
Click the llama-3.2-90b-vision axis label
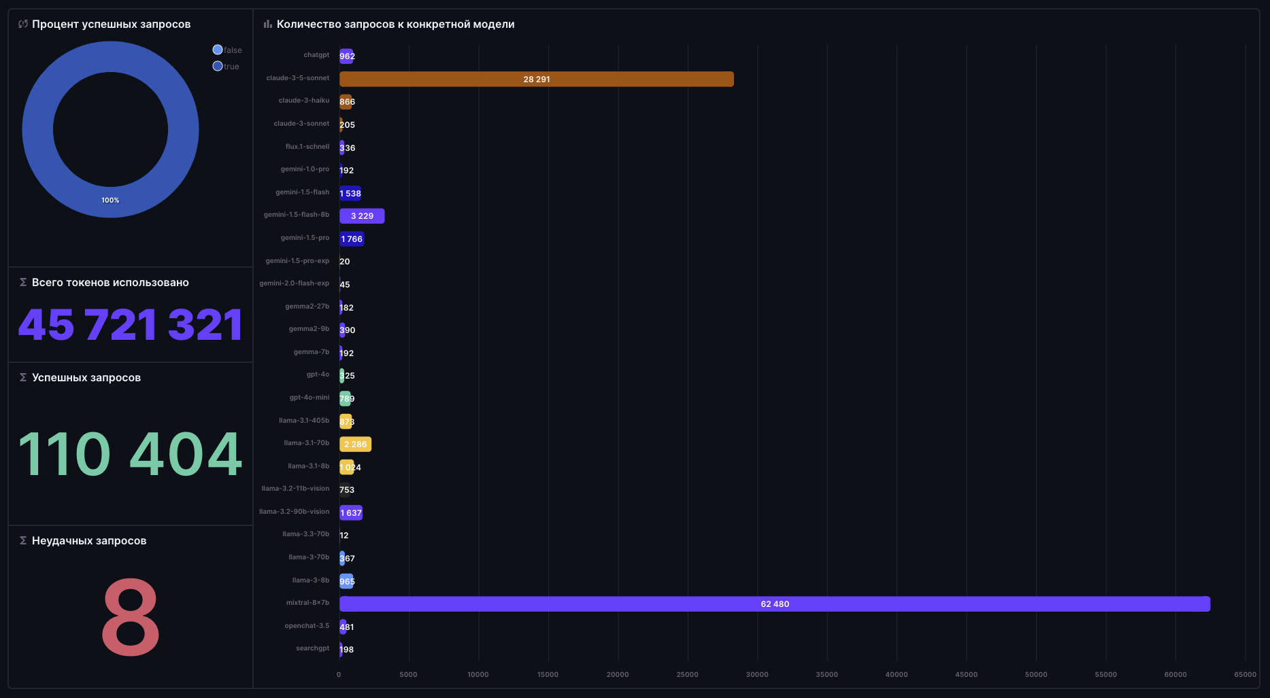(294, 512)
